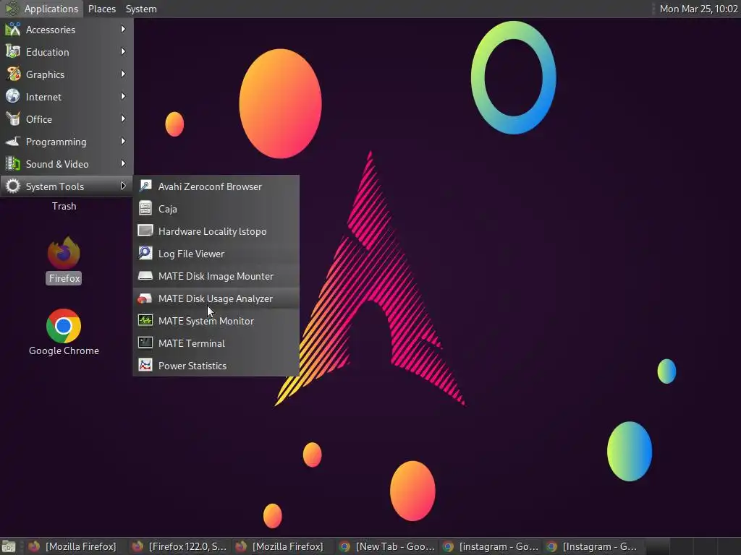Click the Hardware Locality lstopo icon

[145, 231]
